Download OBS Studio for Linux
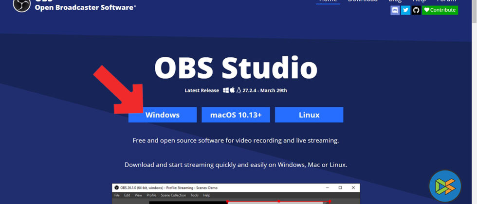This screenshot has height=204, width=477. coord(309,115)
